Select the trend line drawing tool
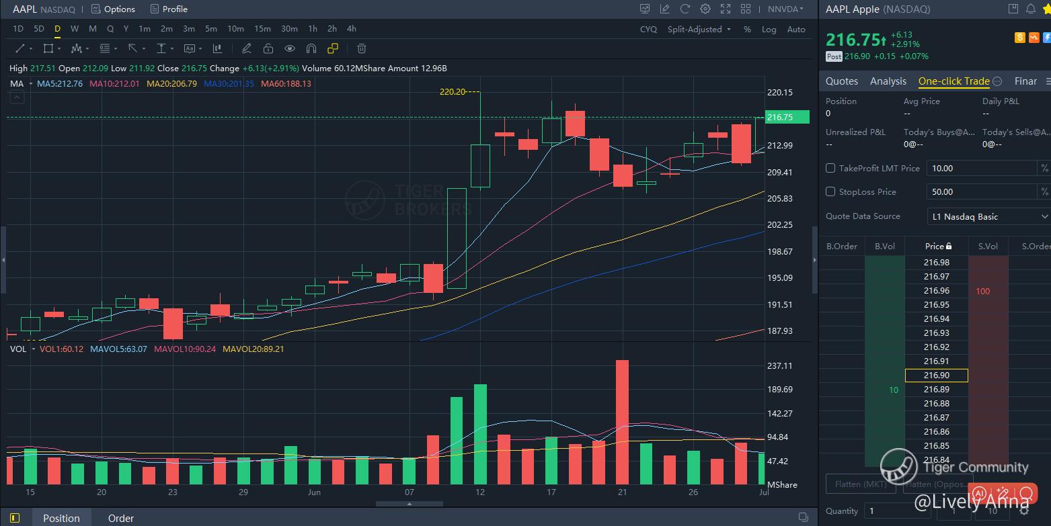1051x526 pixels. point(20,48)
